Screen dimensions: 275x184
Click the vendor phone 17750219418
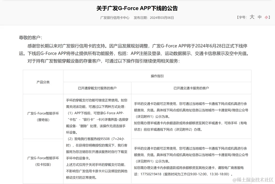pyautogui.click(x=151, y=174)
